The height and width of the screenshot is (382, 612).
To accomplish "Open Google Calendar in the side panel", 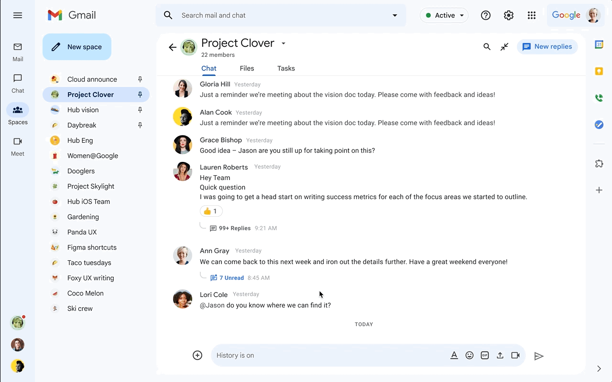I will point(599,44).
